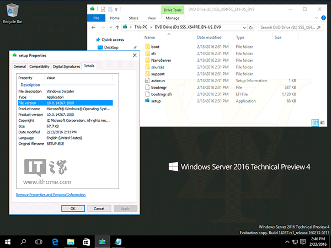331x248 pixels.
Task: Launch Microsoft Edge from taskbar
Action: tap(55, 242)
